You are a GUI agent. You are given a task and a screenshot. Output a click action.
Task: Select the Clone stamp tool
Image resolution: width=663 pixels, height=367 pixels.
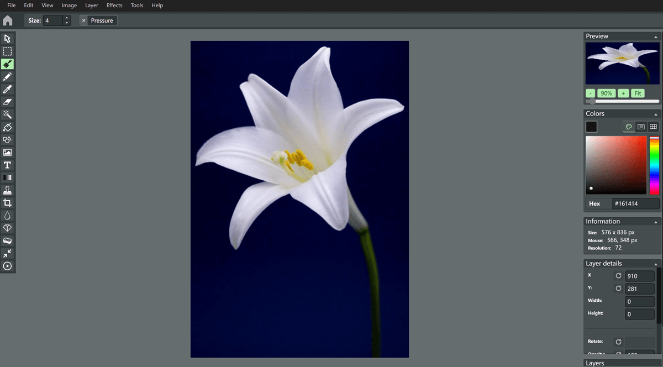pos(8,190)
